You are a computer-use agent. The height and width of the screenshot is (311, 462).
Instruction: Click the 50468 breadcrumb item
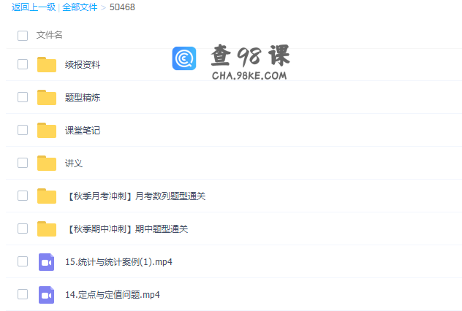(x=122, y=7)
